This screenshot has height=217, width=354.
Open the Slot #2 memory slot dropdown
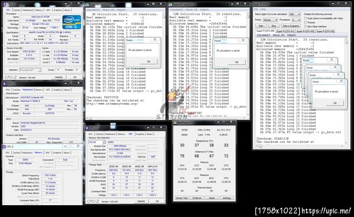tap(97, 142)
